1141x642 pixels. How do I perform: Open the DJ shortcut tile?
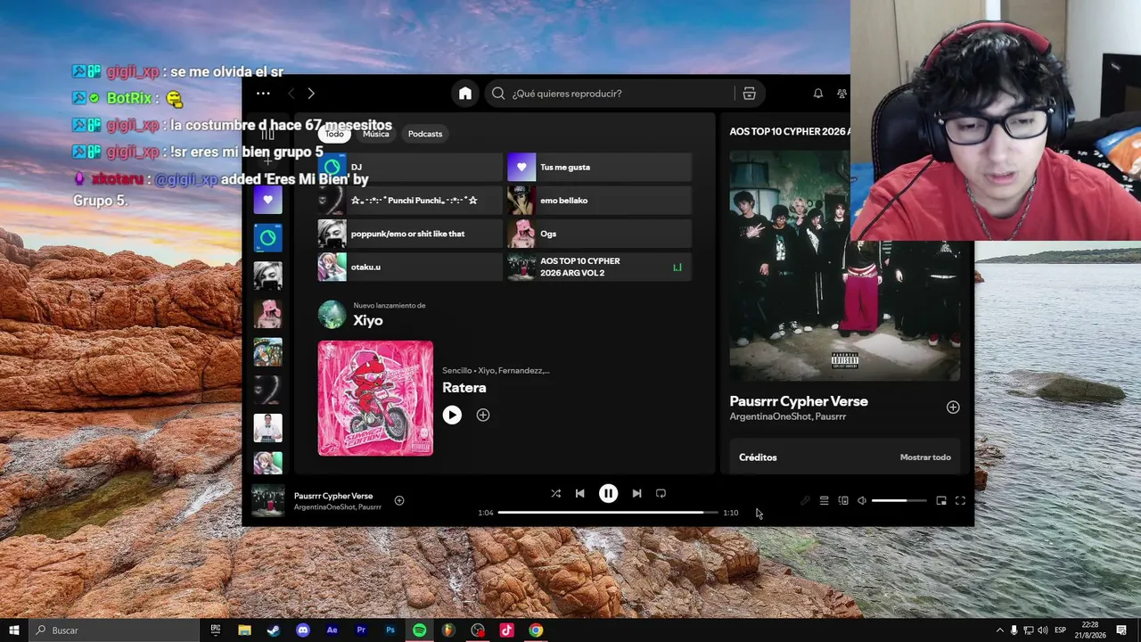coord(410,167)
